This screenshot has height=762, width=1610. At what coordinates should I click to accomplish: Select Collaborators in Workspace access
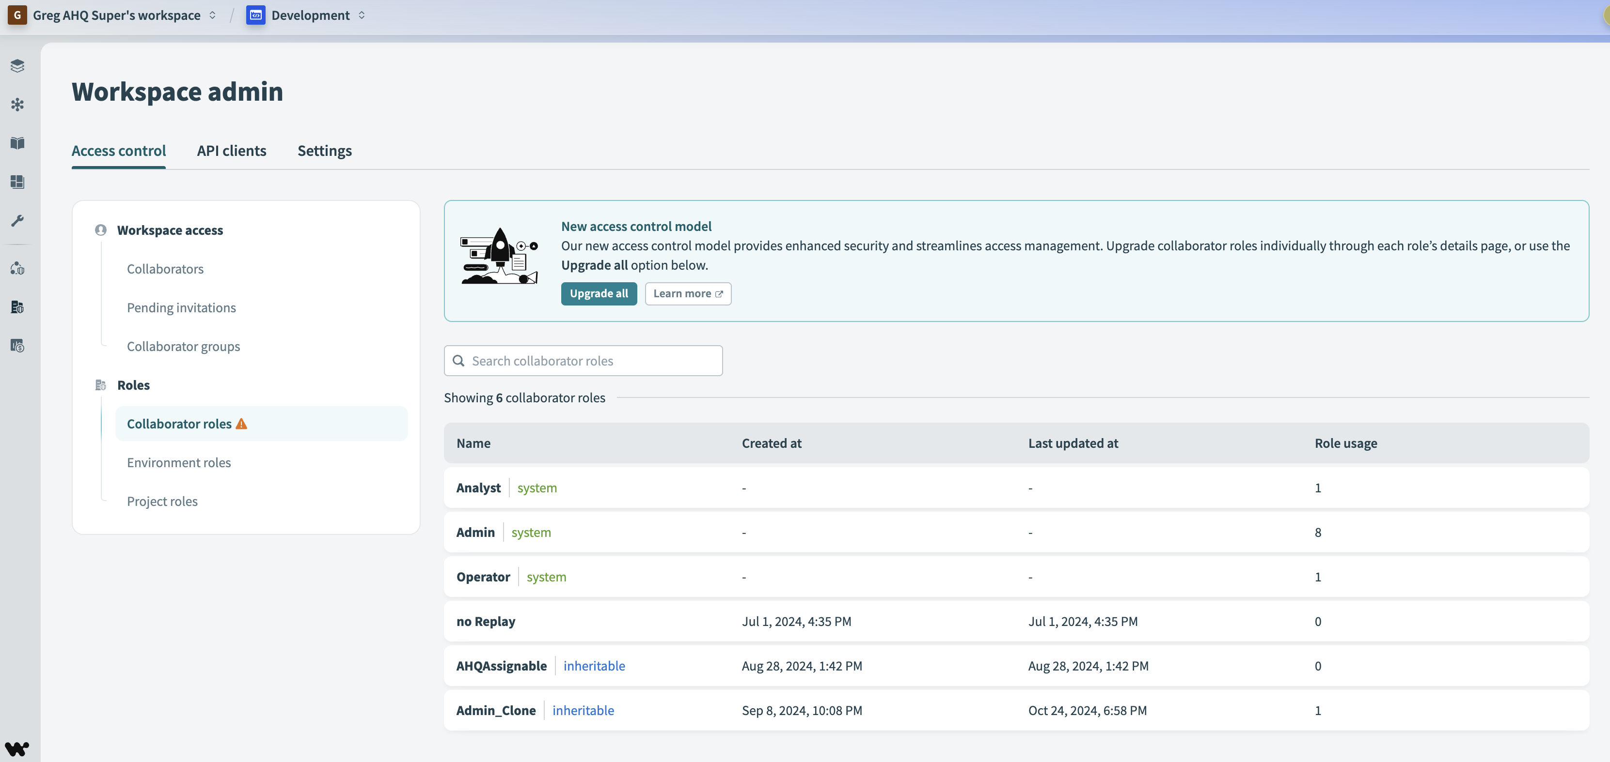pyautogui.click(x=165, y=269)
